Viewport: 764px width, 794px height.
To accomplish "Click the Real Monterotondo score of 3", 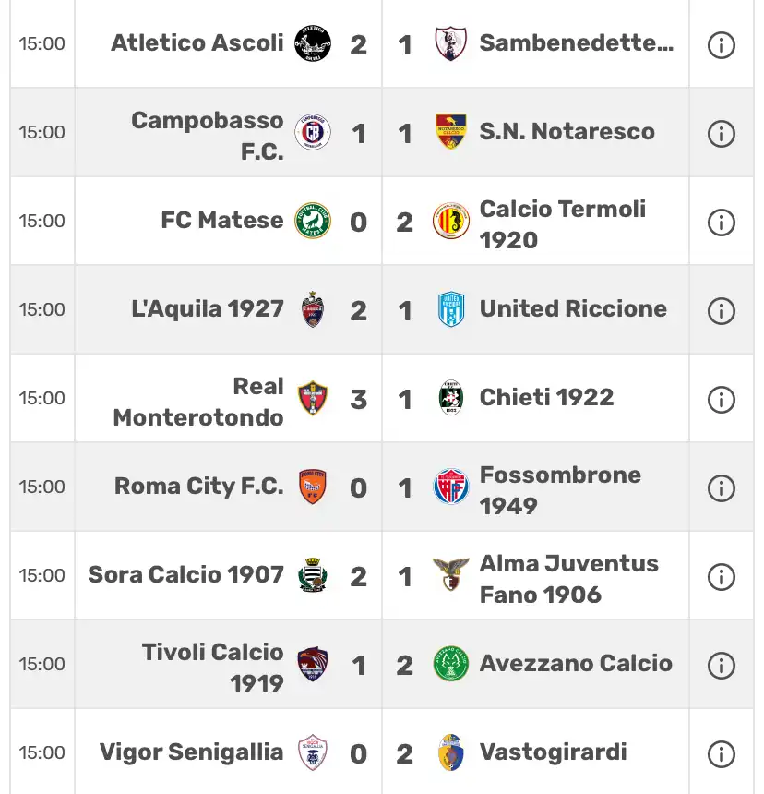I will (358, 400).
